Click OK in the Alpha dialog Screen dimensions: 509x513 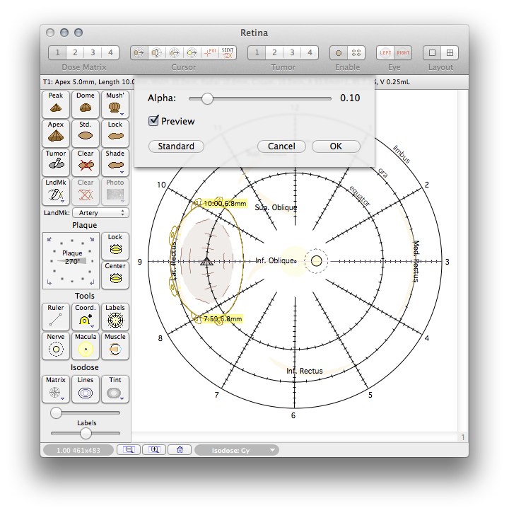coord(336,146)
